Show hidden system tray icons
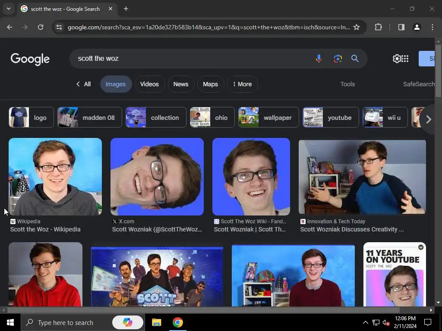 [x=365, y=322]
